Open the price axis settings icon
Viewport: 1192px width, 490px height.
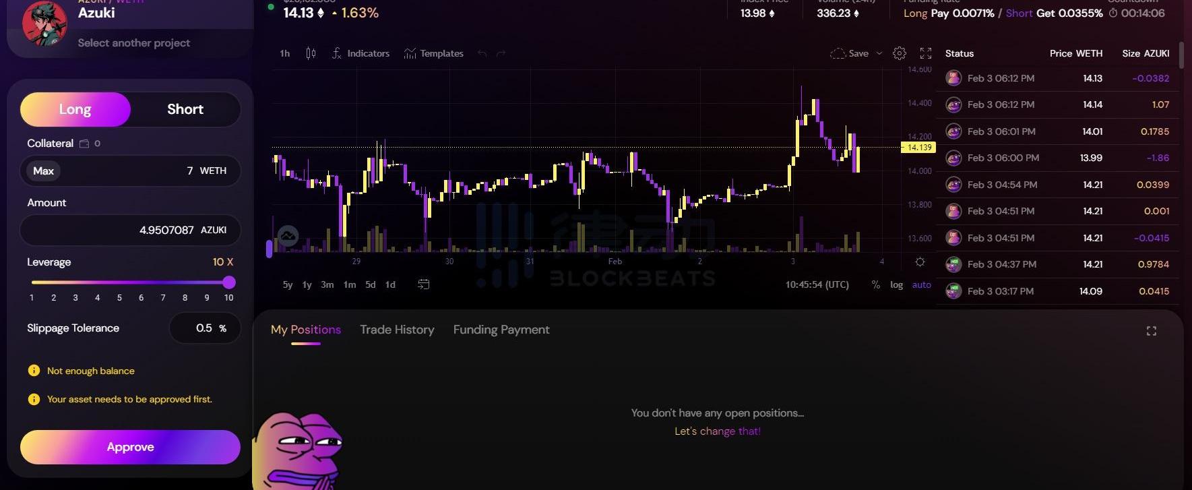[x=920, y=262]
